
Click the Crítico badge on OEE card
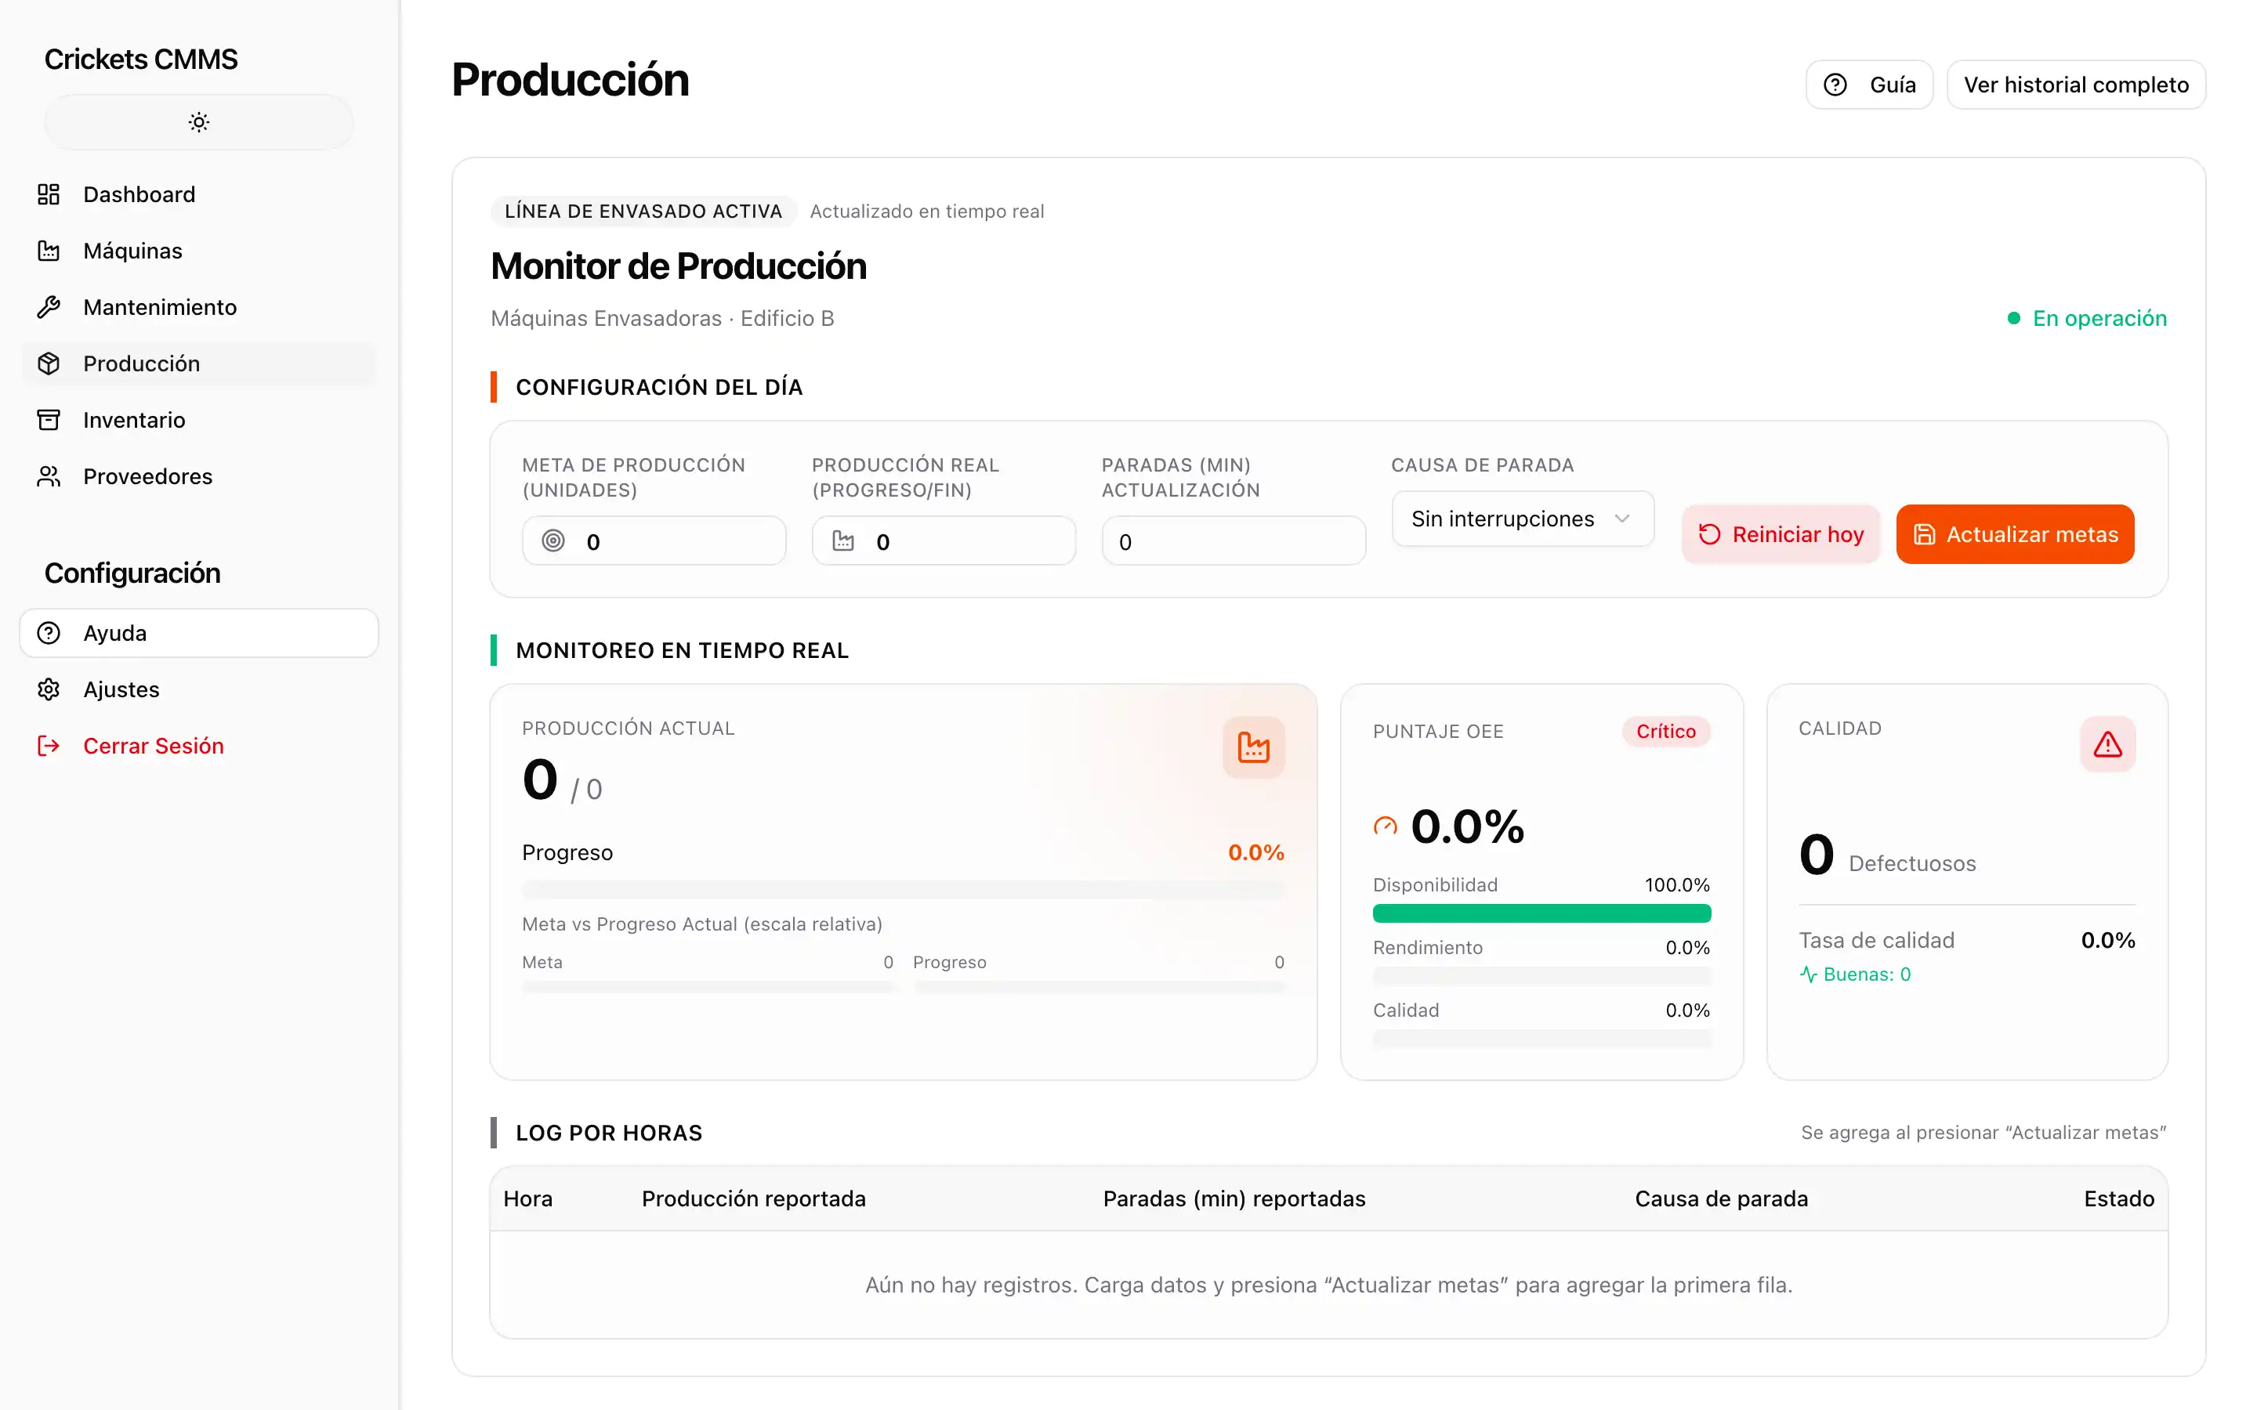1665,731
